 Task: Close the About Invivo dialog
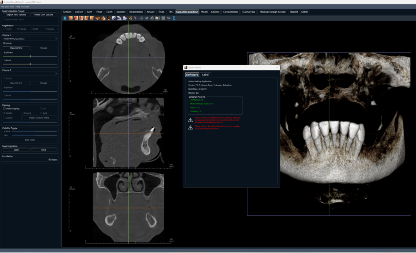(x=277, y=67)
